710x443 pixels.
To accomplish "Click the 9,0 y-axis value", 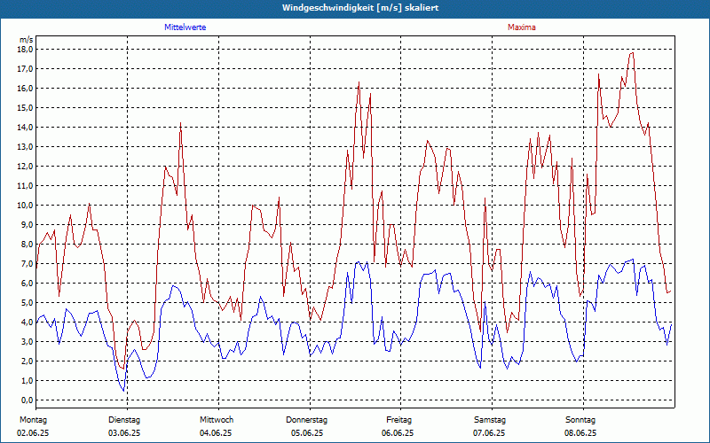I will coord(28,225).
